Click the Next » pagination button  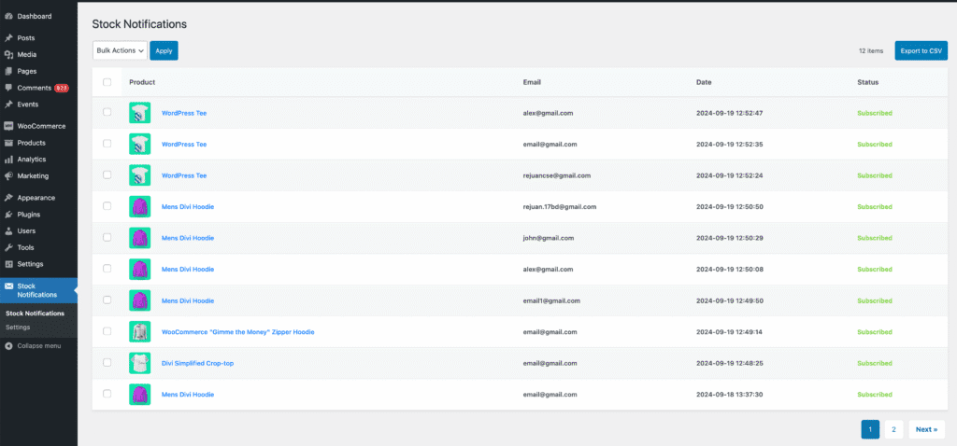coord(926,429)
